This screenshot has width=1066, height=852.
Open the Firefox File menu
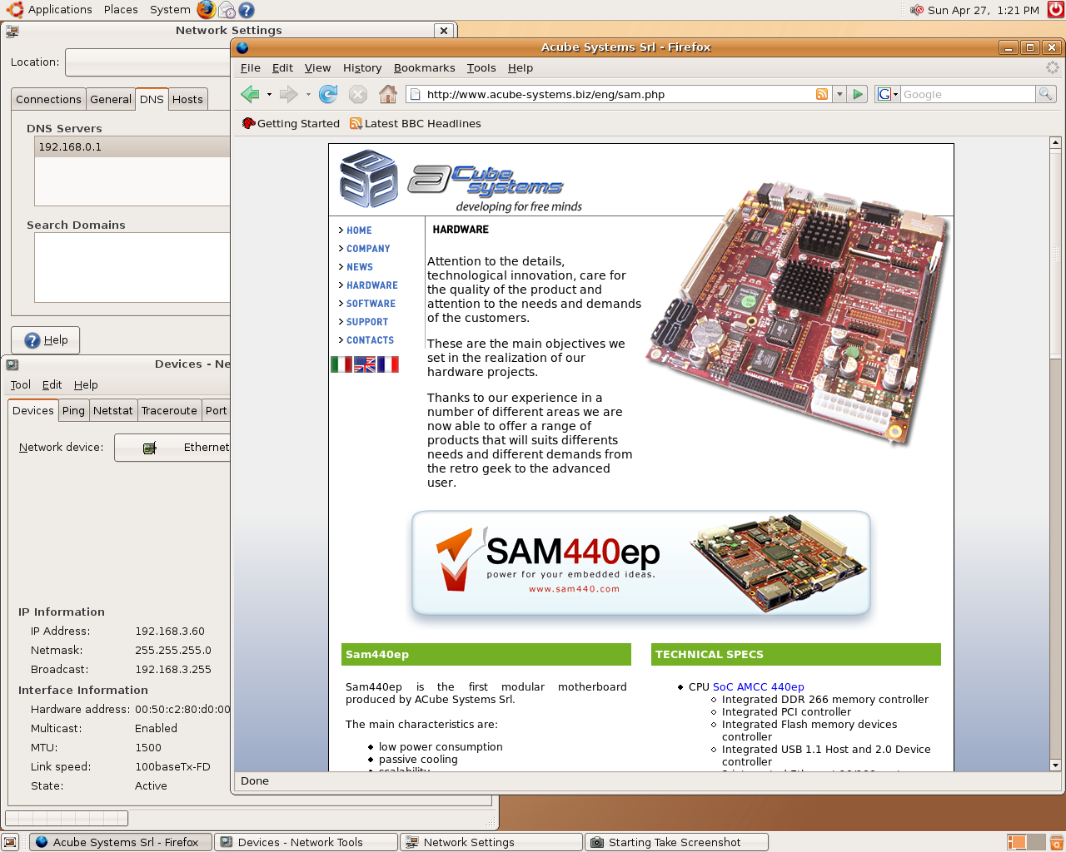pos(251,68)
